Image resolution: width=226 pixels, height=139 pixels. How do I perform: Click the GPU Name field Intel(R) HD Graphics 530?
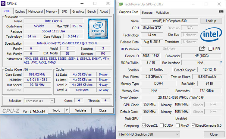pos(169,21)
